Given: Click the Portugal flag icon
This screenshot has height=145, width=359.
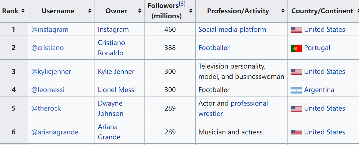Looking at the screenshot, I should pos(296,48).
